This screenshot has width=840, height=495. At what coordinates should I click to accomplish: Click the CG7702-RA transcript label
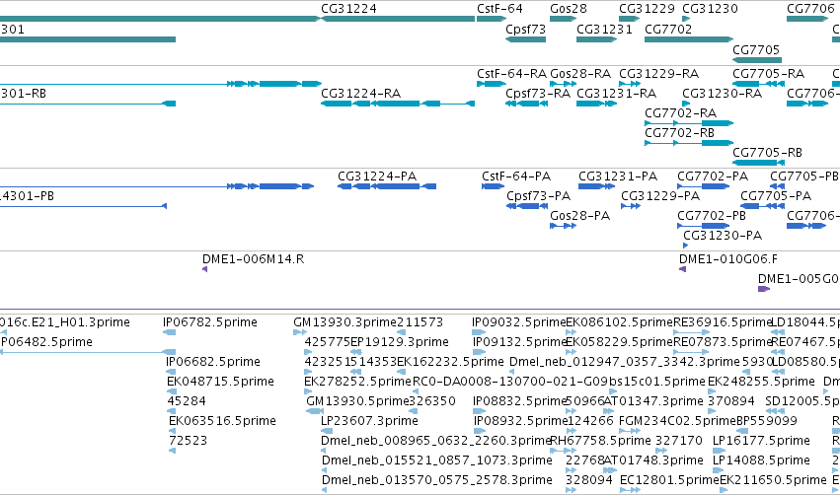pos(680,113)
